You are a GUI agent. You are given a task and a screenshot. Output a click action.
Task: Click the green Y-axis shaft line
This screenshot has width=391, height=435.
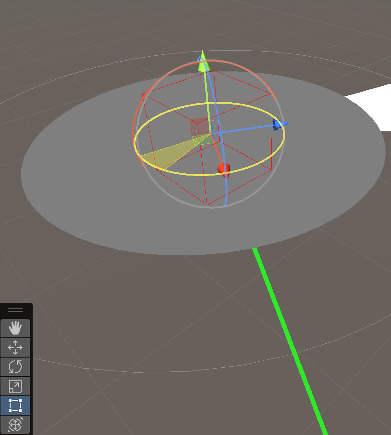click(x=206, y=101)
